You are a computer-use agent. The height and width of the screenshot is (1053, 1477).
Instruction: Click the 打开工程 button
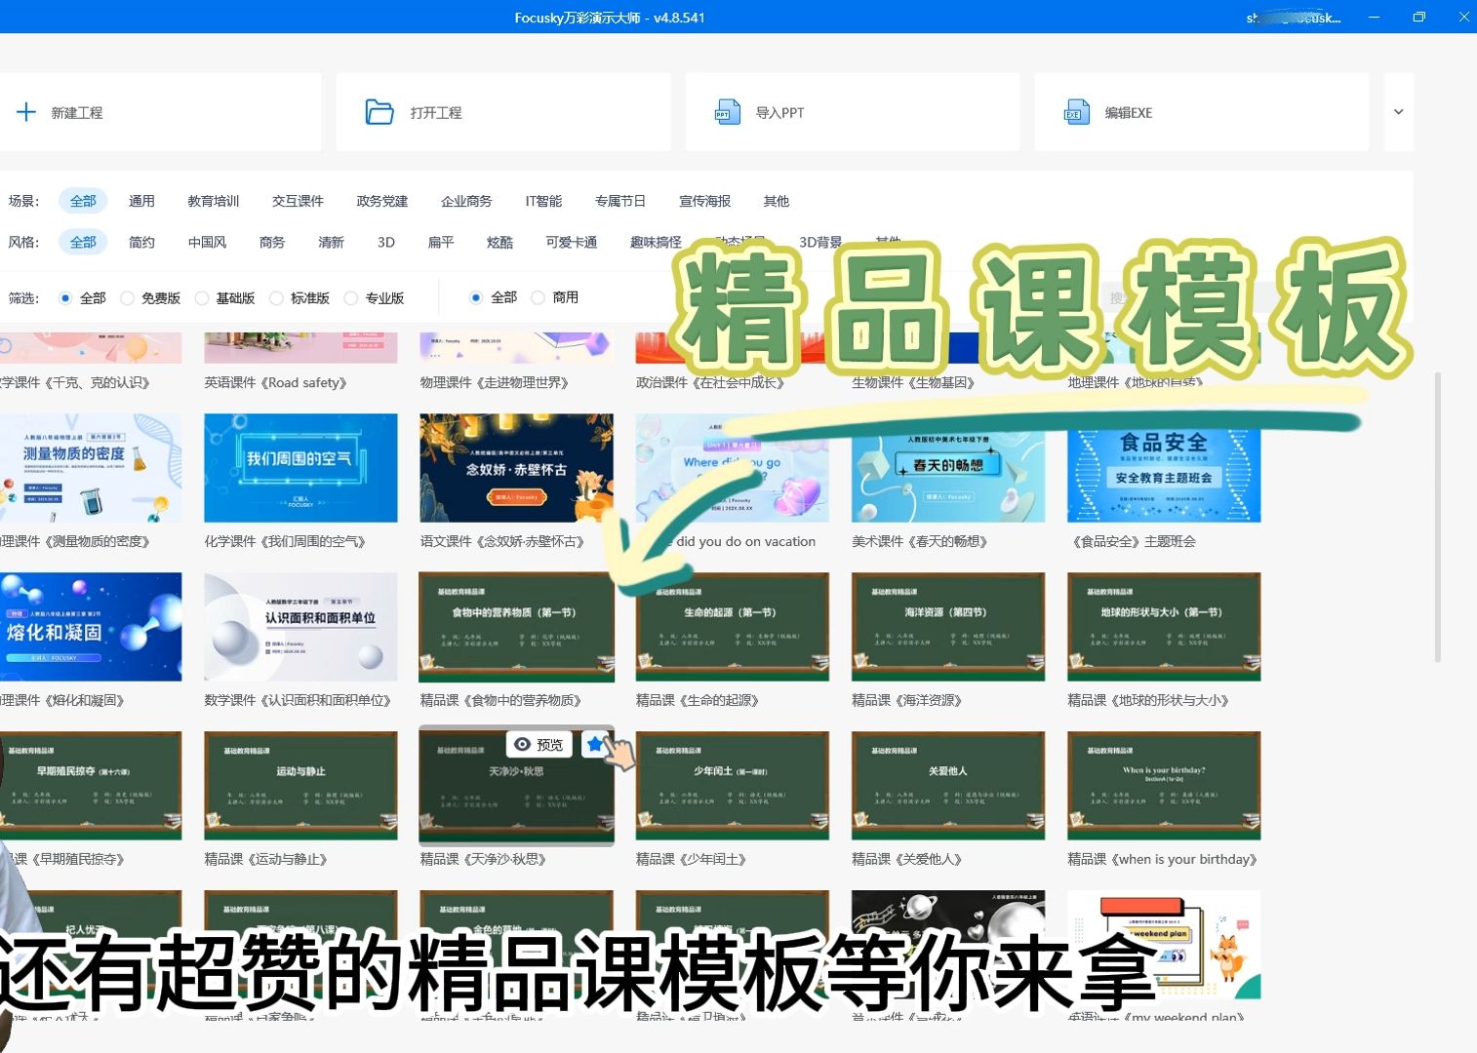tap(503, 112)
